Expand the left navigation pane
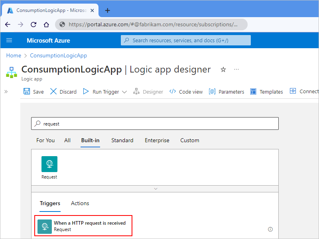319x239 pixels. [x=6, y=92]
